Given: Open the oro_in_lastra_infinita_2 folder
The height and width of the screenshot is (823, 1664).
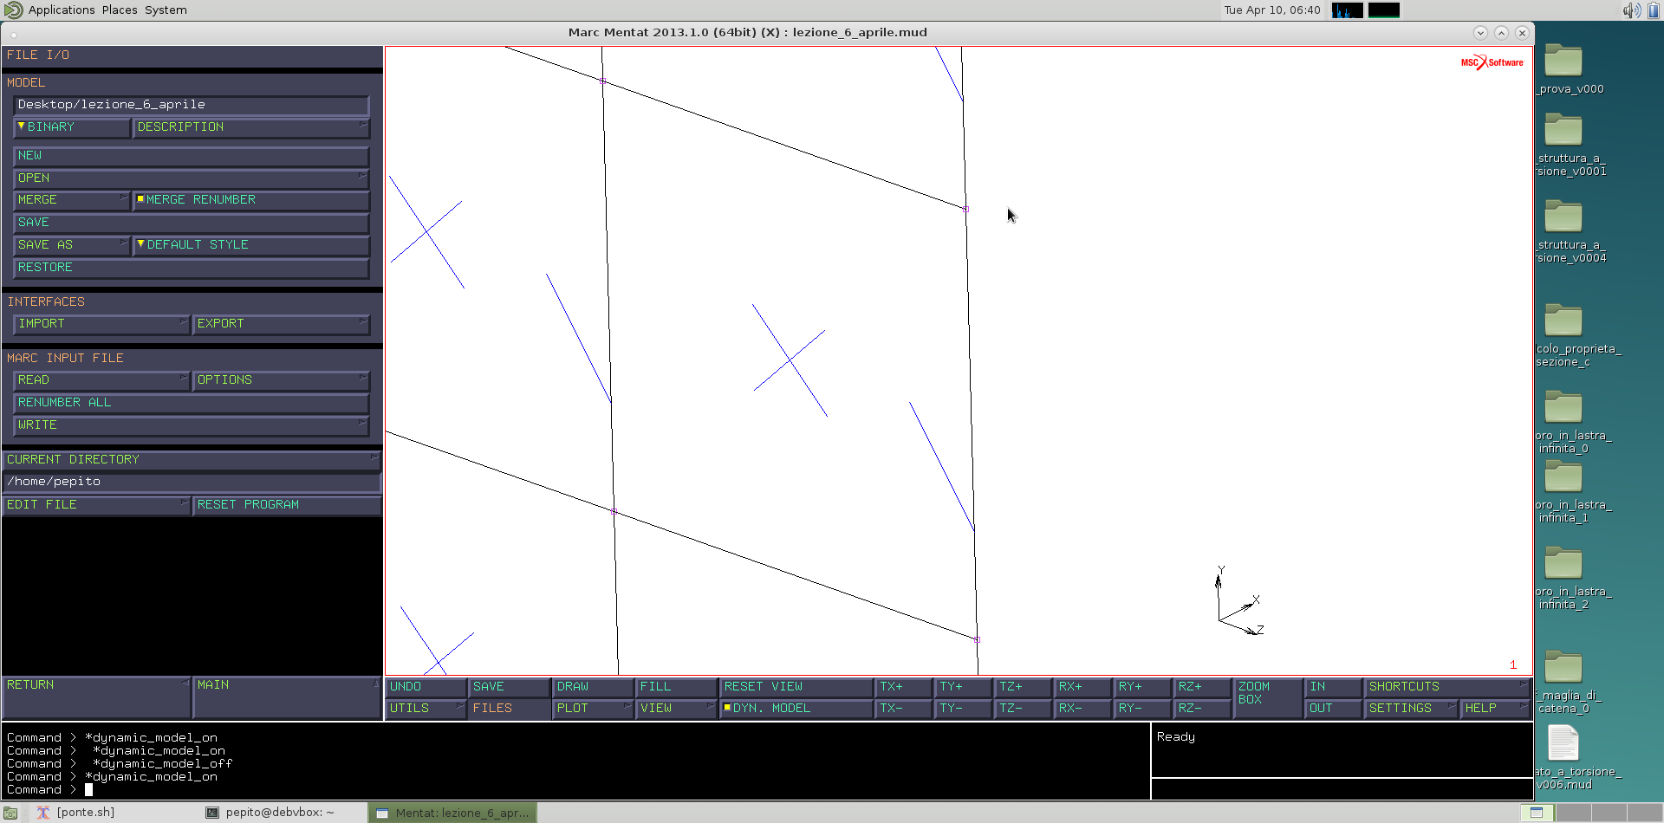Looking at the screenshot, I should pyautogui.click(x=1563, y=563).
